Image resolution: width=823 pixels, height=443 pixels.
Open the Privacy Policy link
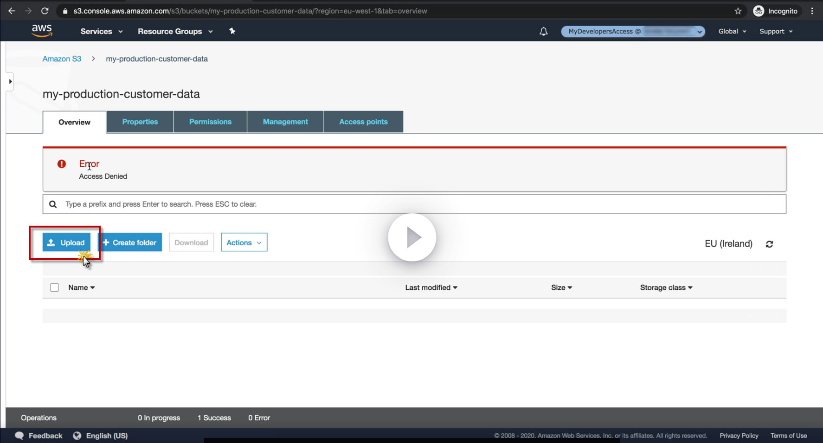[739, 436]
